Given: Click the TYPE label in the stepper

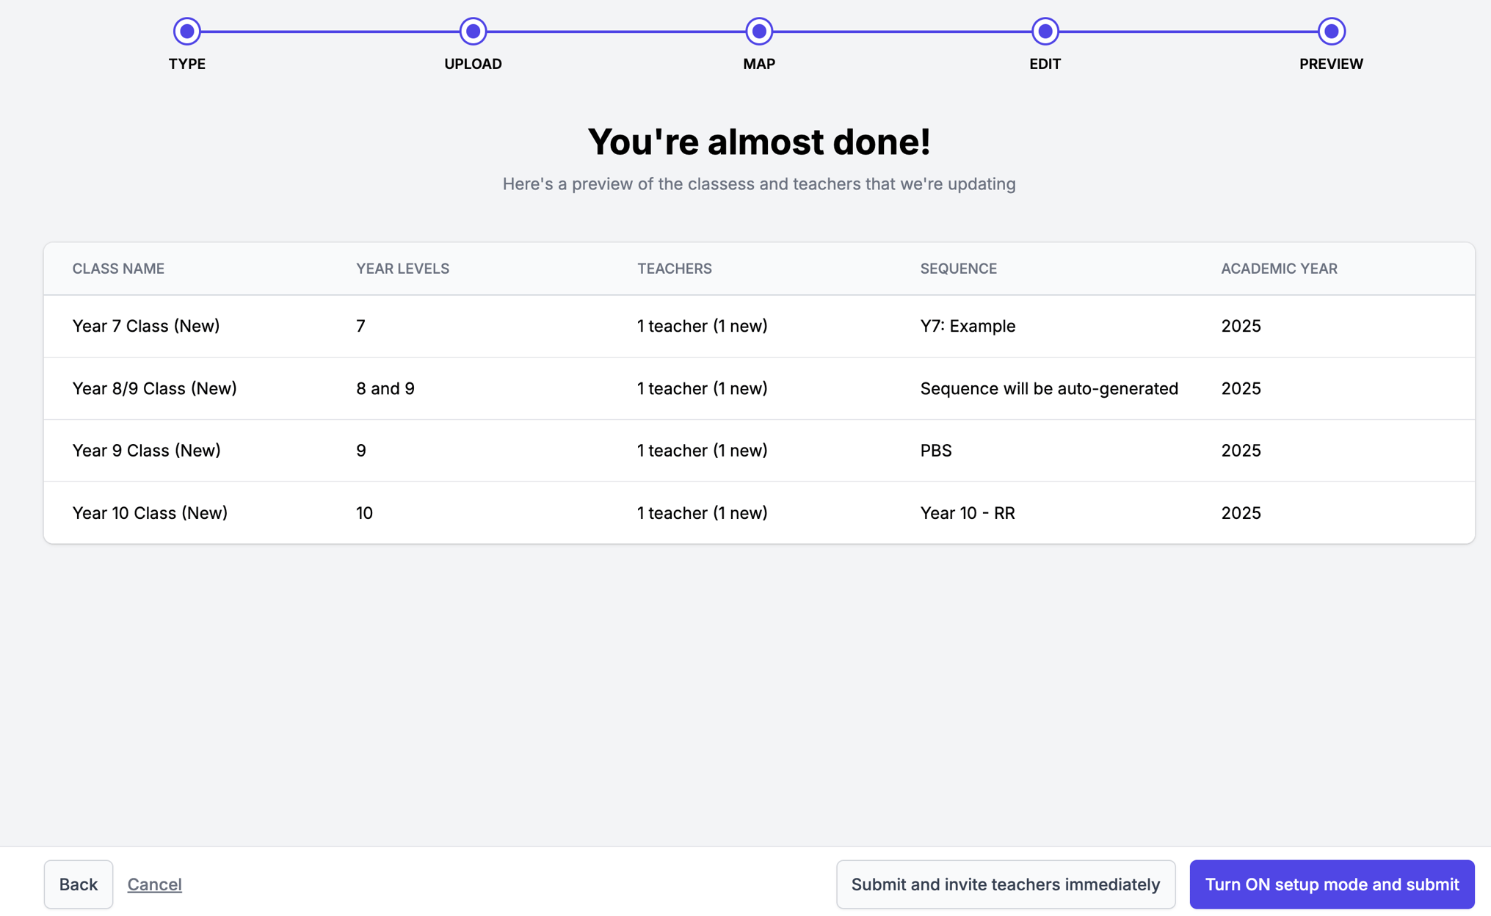Looking at the screenshot, I should pos(186,64).
